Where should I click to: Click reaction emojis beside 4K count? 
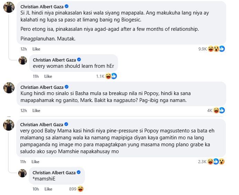[219, 111]
